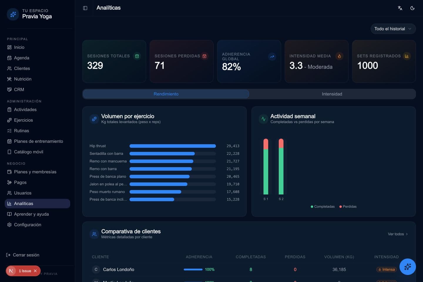
Task: Click the Sets Registrados chart icon
Action: [x=407, y=56]
